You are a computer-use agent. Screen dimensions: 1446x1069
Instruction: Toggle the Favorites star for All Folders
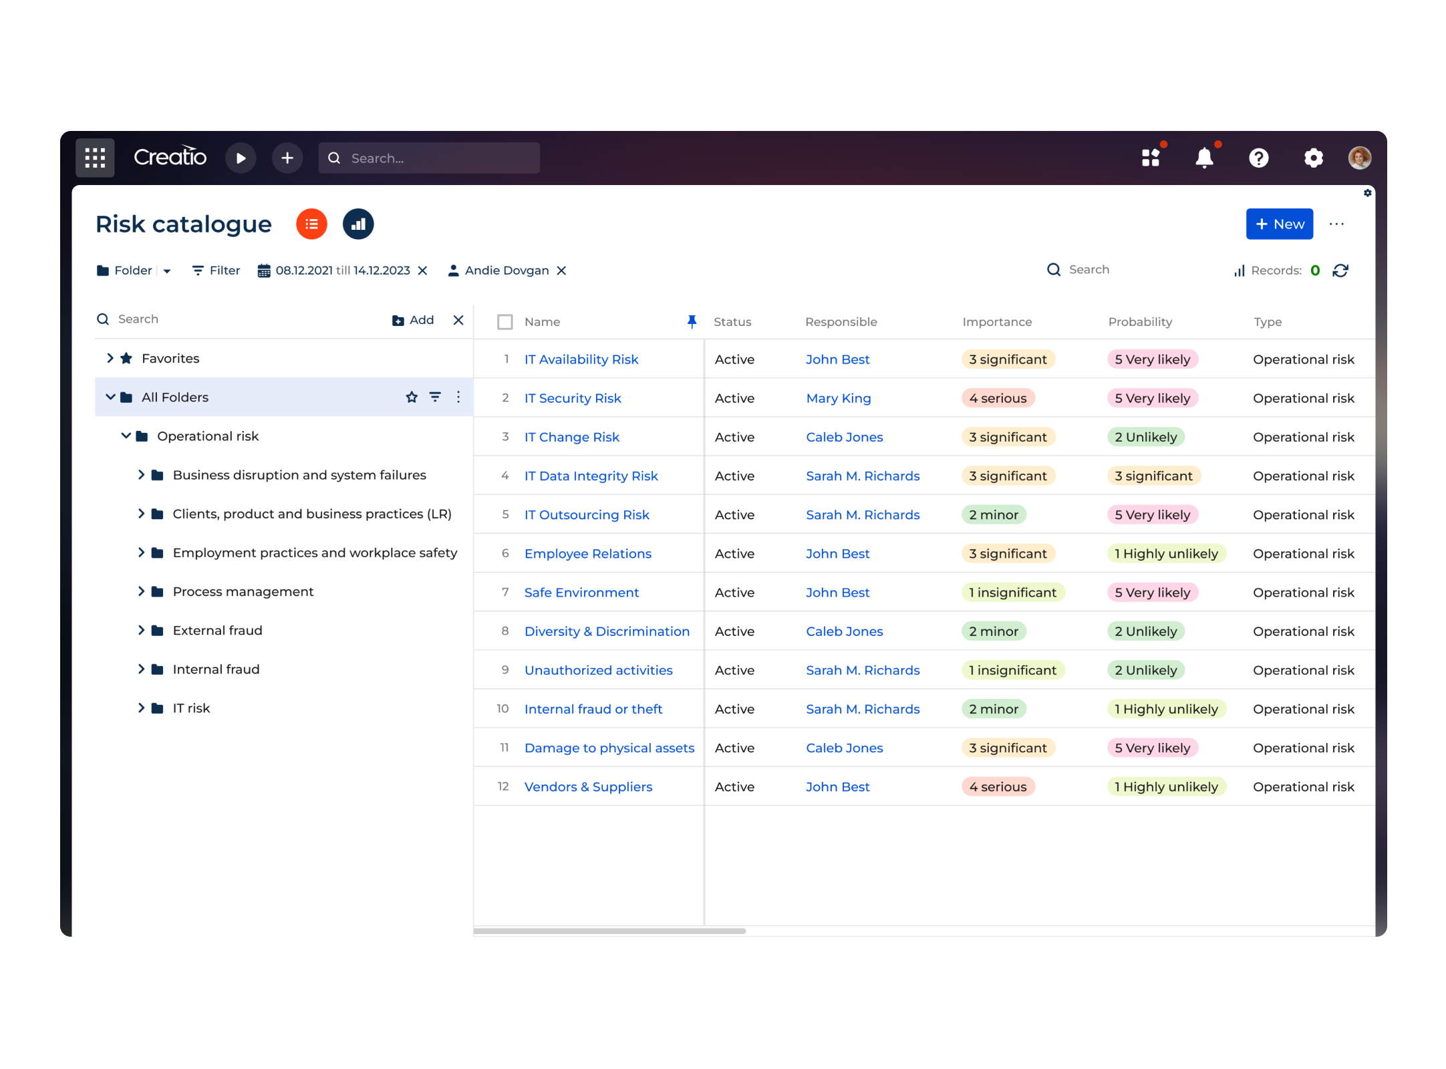point(412,398)
